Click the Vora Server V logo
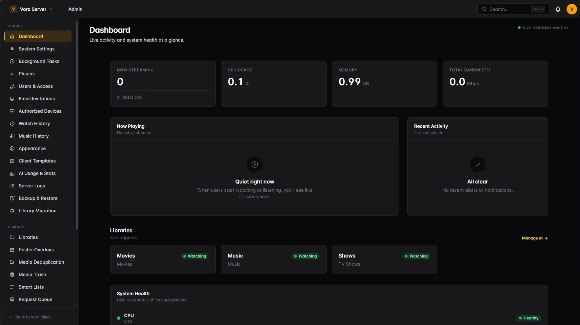 tap(13, 9)
